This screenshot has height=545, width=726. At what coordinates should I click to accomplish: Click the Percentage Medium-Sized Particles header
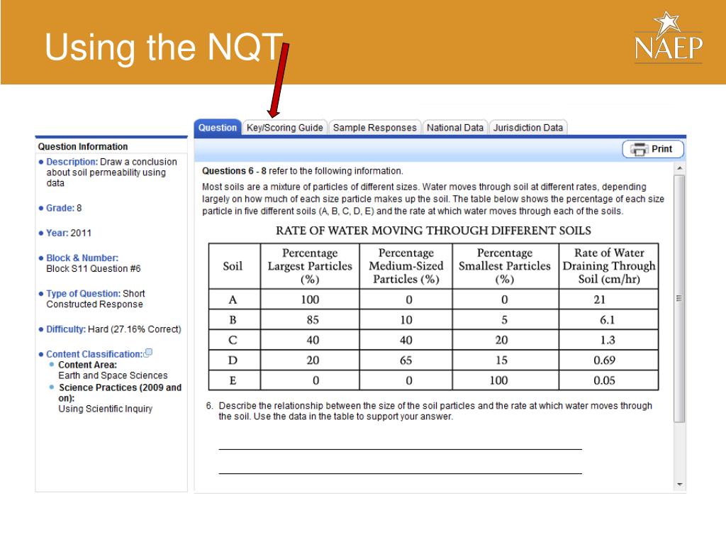406,266
